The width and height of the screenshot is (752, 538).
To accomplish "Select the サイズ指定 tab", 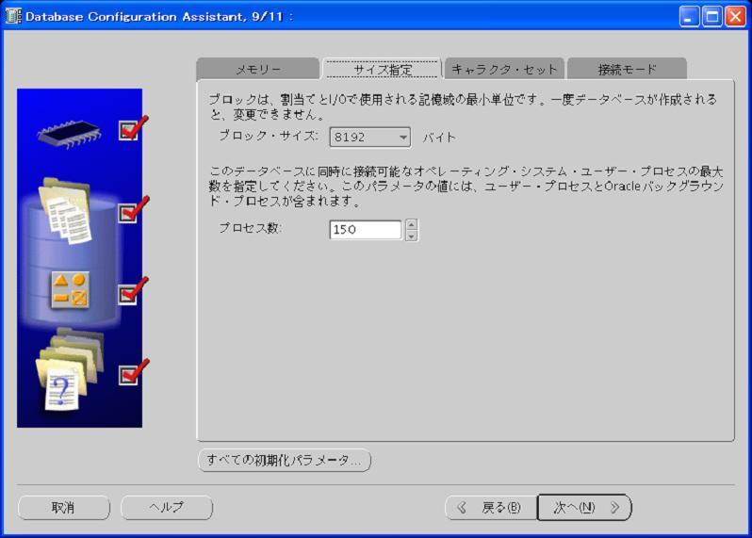I will 383,69.
